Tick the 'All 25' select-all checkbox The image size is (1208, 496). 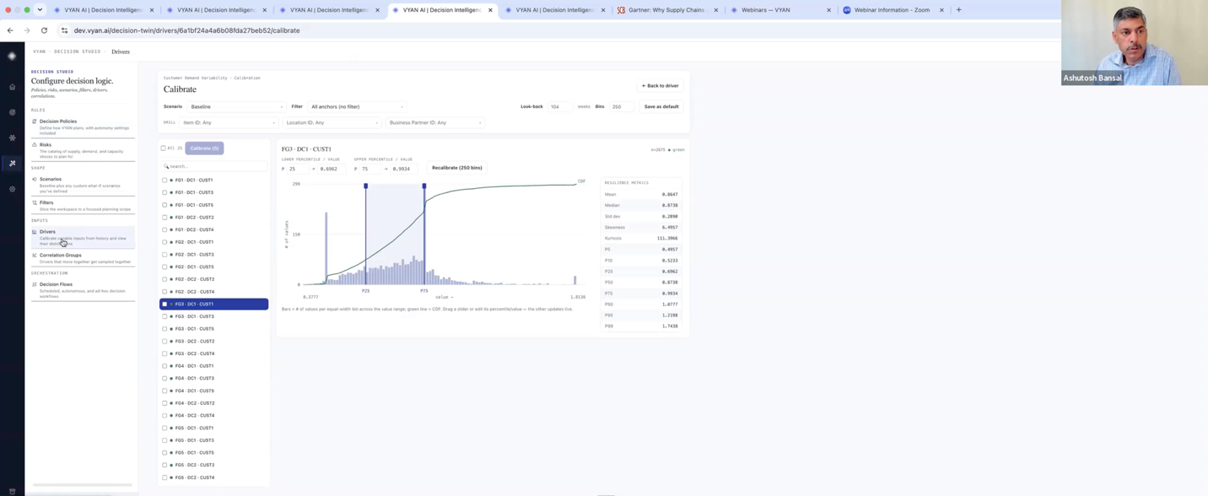pyautogui.click(x=164, y=148)
